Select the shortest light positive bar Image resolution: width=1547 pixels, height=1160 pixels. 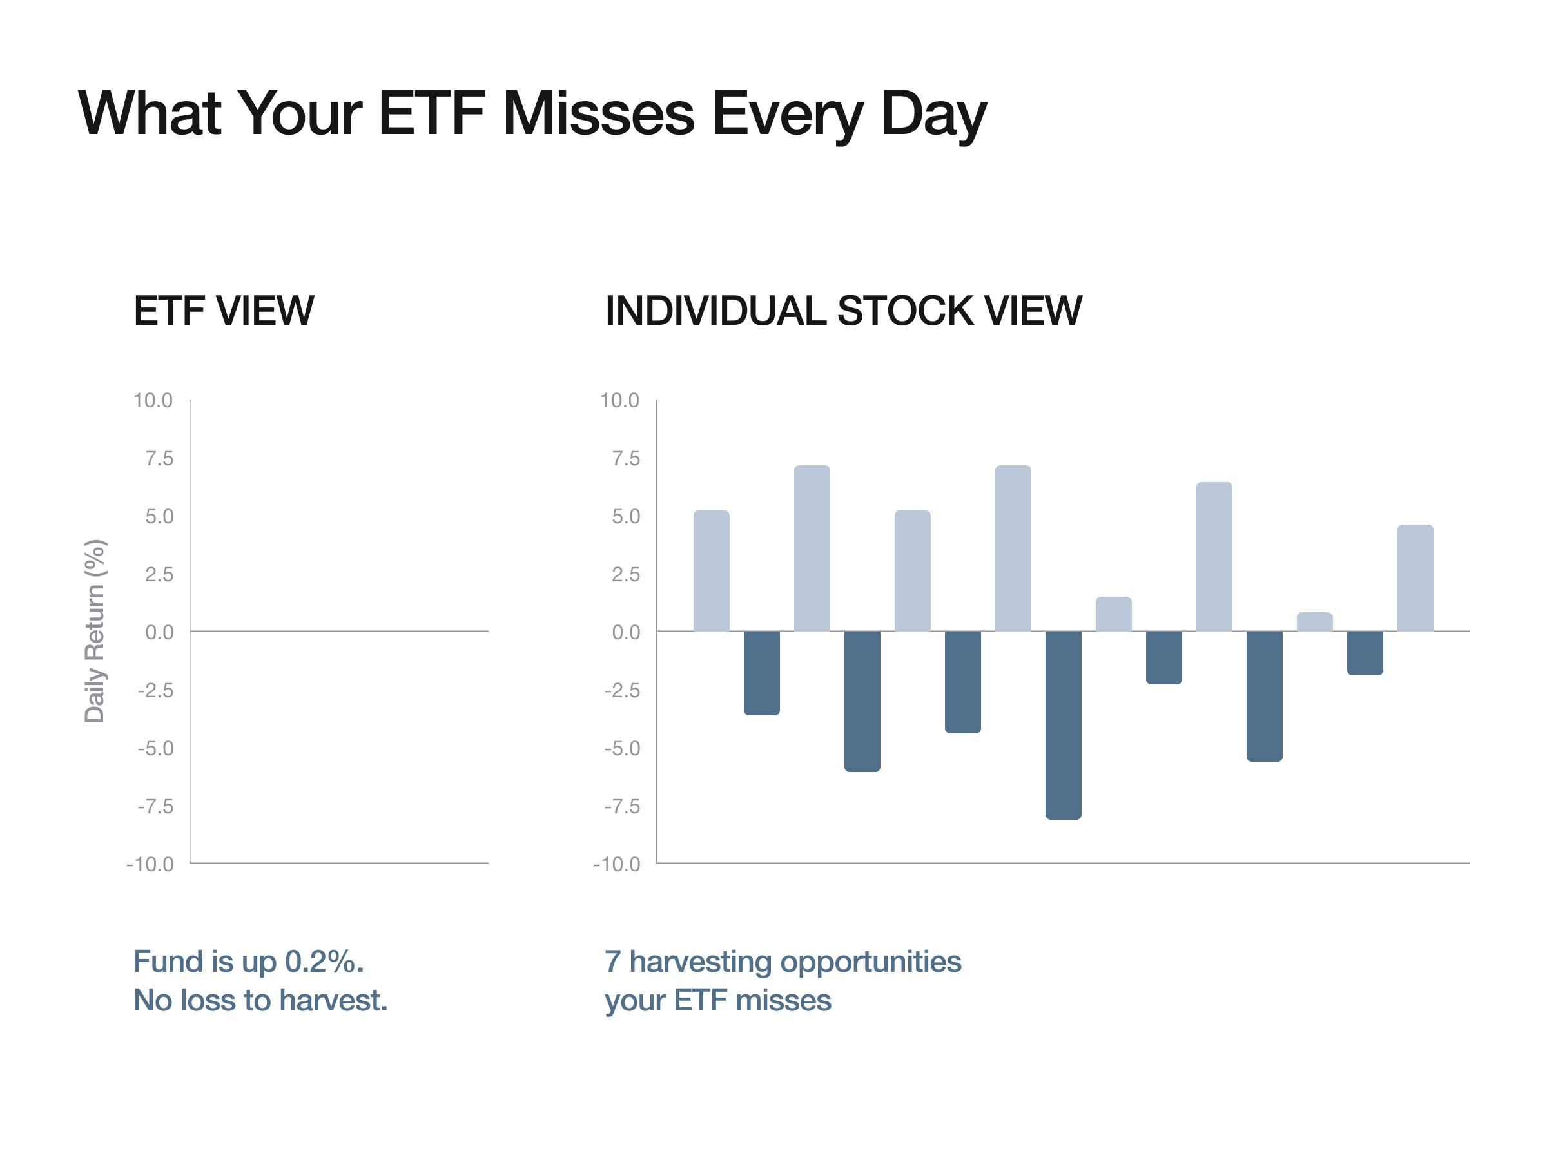coord(1314,622)
